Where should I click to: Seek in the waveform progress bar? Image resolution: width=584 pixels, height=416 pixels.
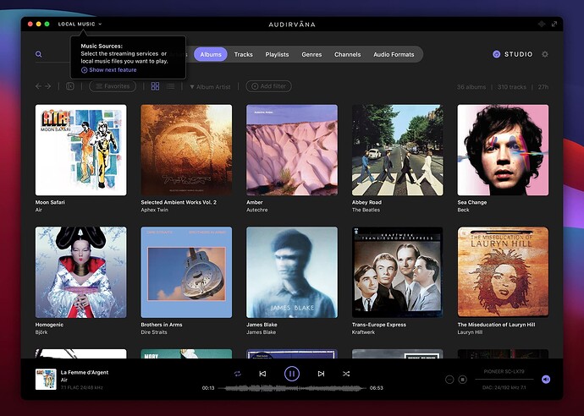[292, 388]
